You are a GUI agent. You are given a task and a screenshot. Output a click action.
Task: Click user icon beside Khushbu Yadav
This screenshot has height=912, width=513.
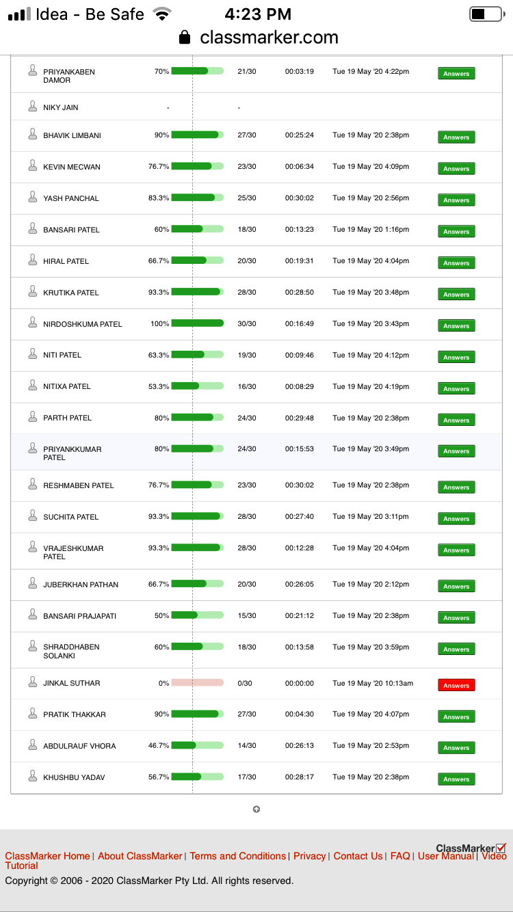[x=32, y=776]
